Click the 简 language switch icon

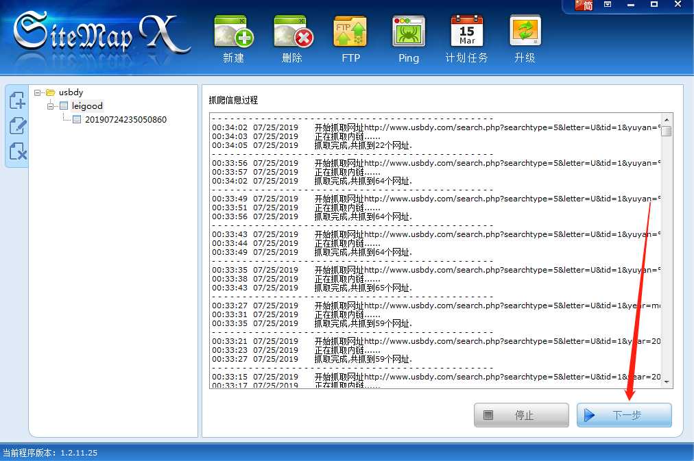coord(584,5)
